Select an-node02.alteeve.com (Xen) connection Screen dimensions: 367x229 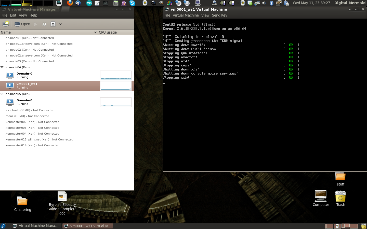click(x=39, y=55)
